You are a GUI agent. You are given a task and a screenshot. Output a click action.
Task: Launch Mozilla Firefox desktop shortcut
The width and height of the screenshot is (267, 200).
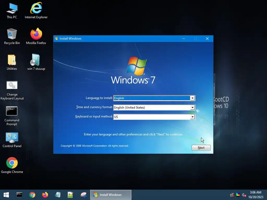(x=36, y=36)
